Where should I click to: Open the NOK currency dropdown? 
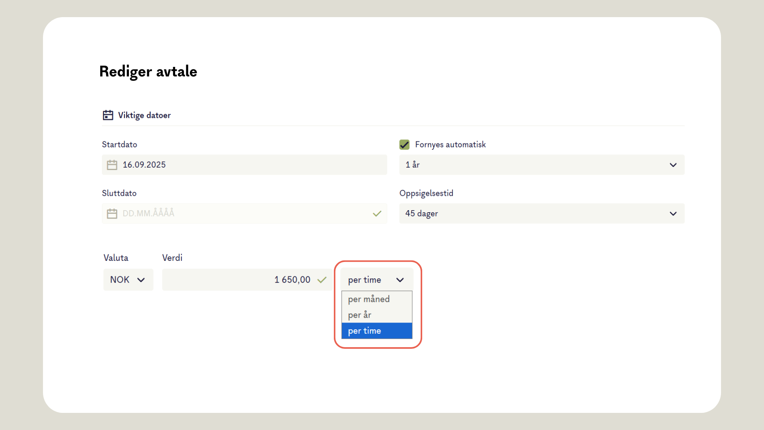[128, 280]
